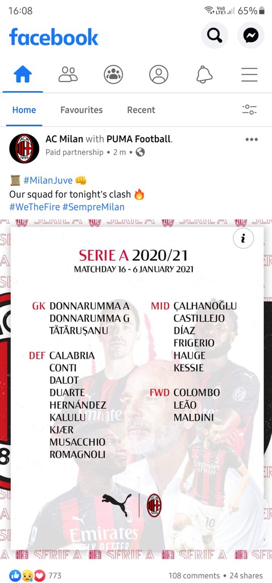Open Notifications bell icon
The image size is (272, 583).
tap(204, 75)
